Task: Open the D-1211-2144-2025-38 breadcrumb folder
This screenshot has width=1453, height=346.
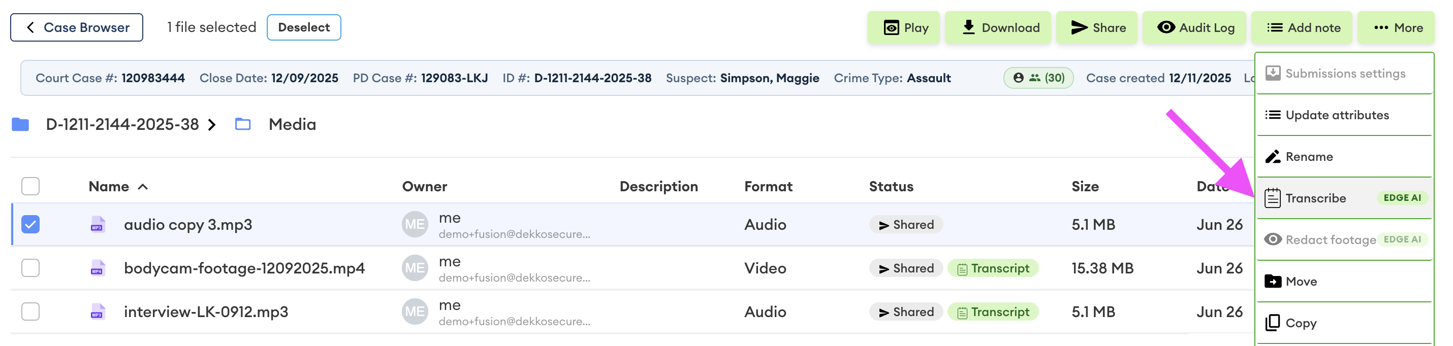Action: point(122,124)
